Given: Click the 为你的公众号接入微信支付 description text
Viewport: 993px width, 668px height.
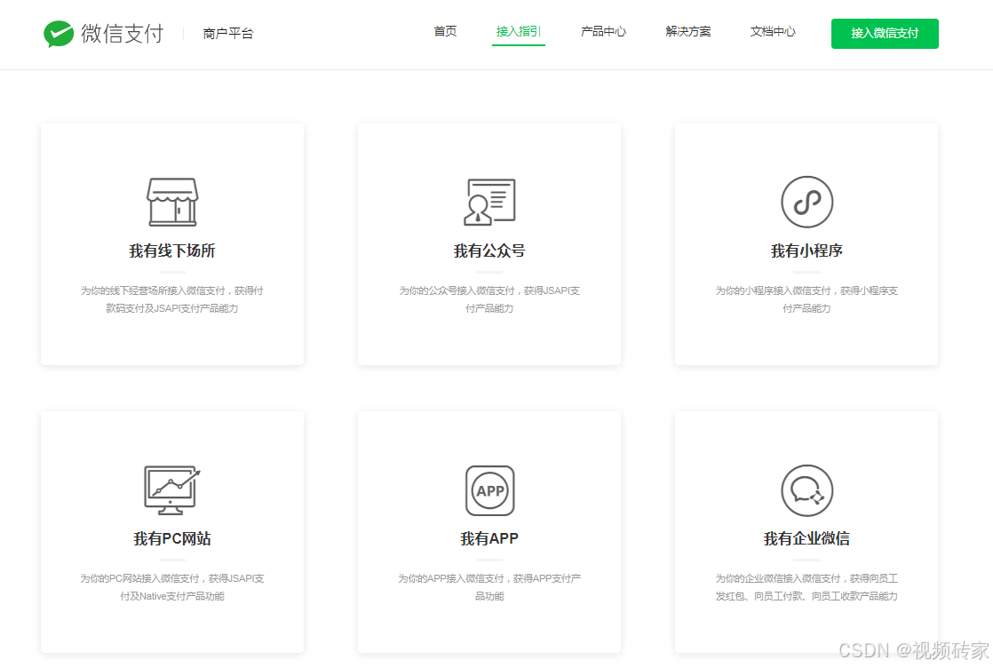Looking at the screenshot, I should (x=489, y=299).
